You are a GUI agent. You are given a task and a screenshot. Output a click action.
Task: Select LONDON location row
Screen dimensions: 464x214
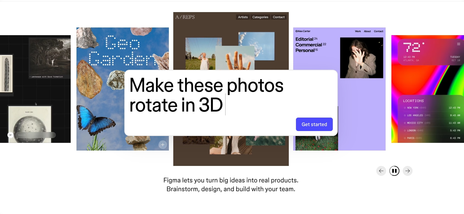coord(432,130)
